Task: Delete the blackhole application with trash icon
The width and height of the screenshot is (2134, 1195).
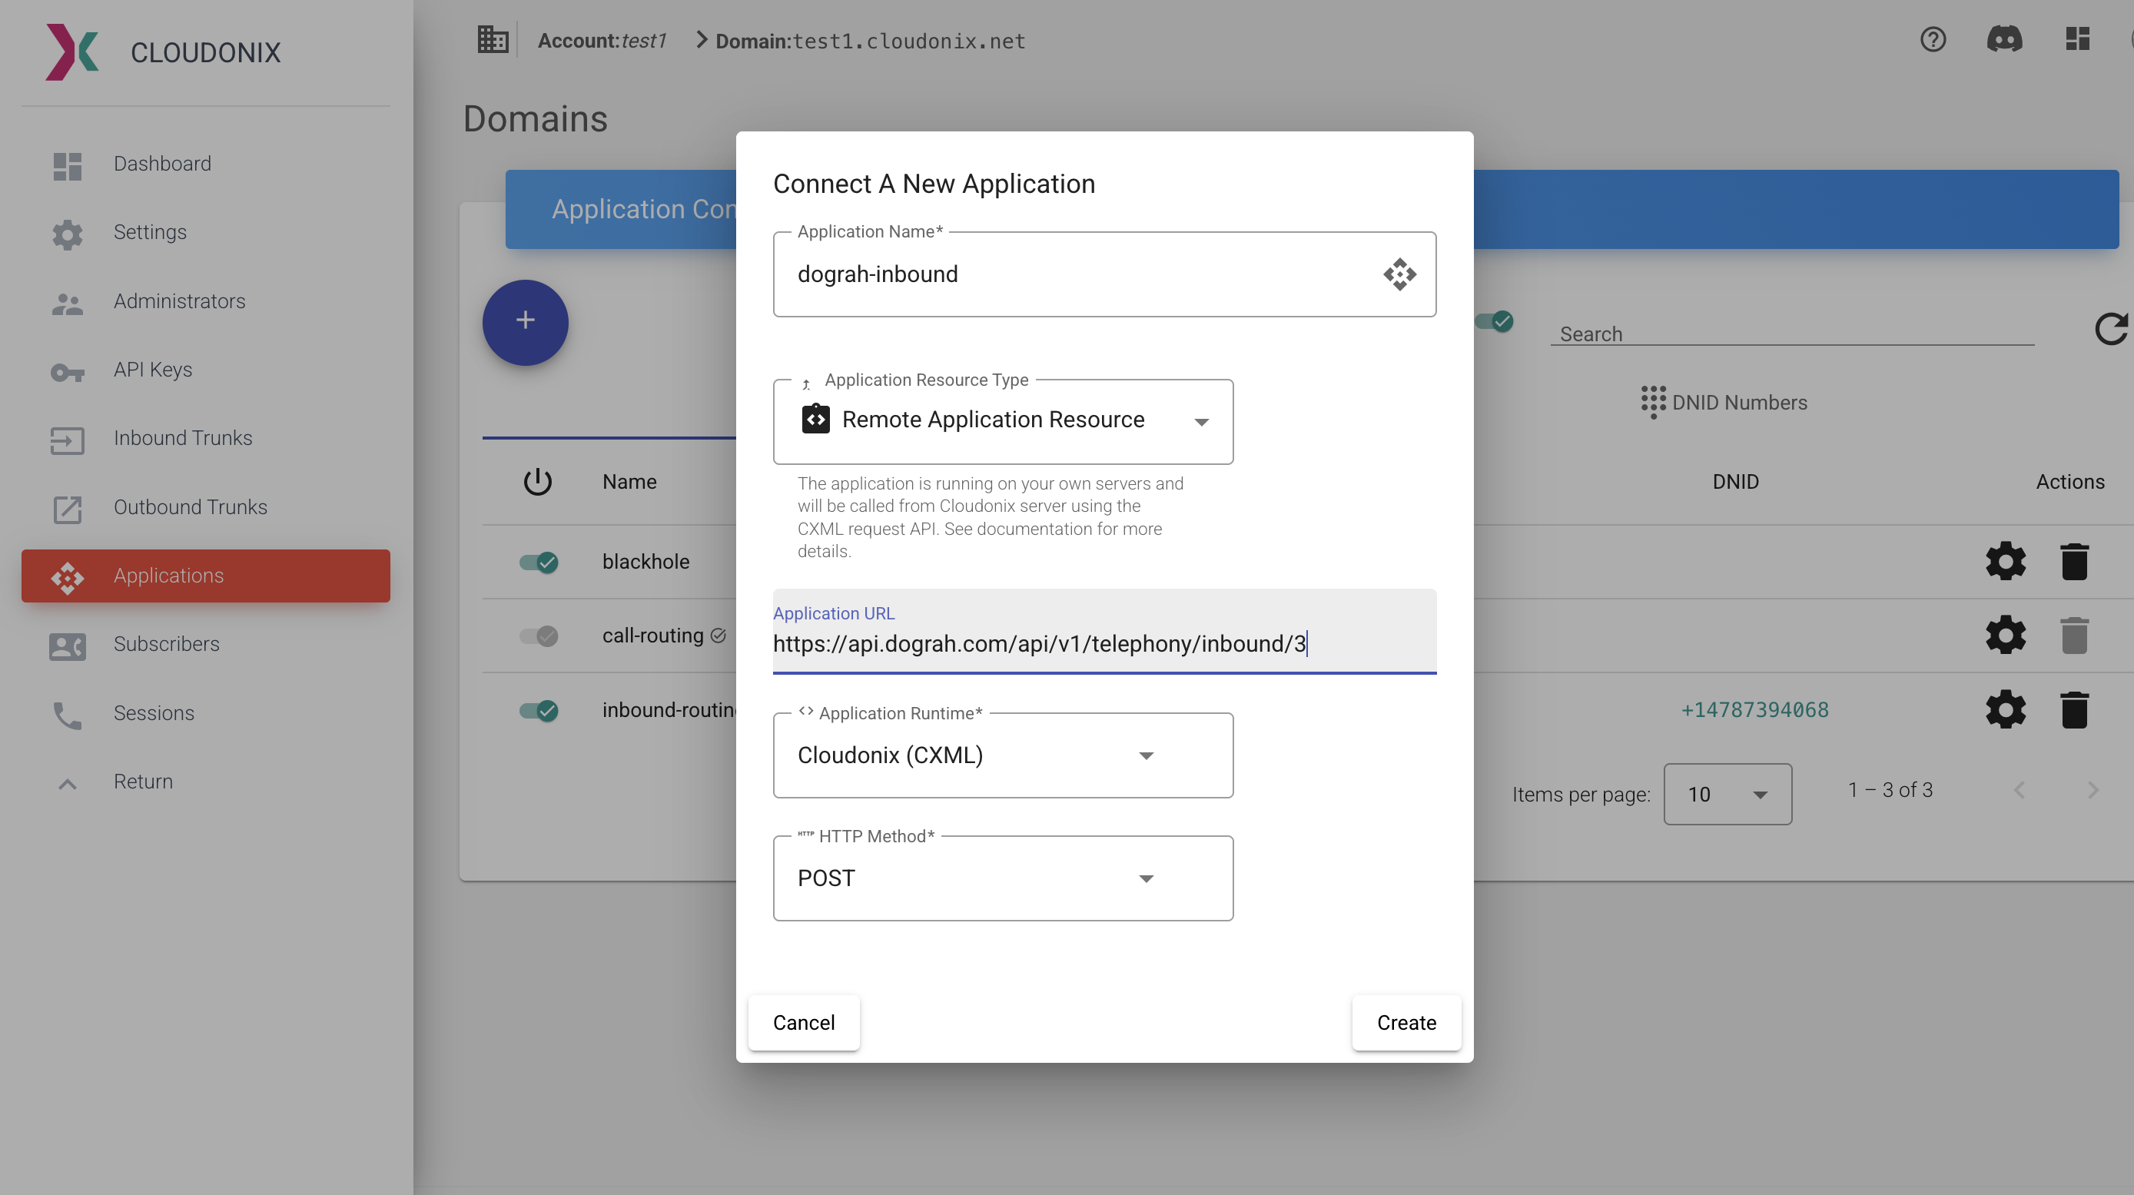Action: click(x=2075, y=560)
